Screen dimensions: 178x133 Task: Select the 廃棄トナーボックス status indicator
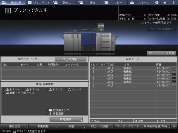coord(3,93)
